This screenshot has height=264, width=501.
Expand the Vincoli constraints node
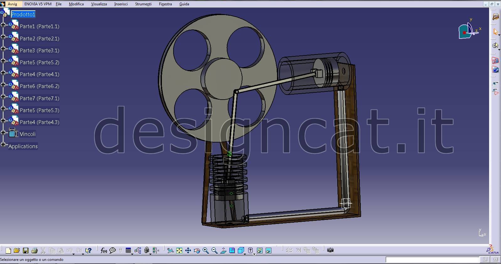[3, 132]
